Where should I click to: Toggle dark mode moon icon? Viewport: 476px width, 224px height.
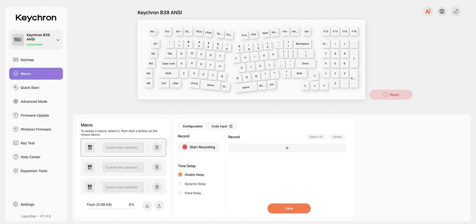point(456,12)
